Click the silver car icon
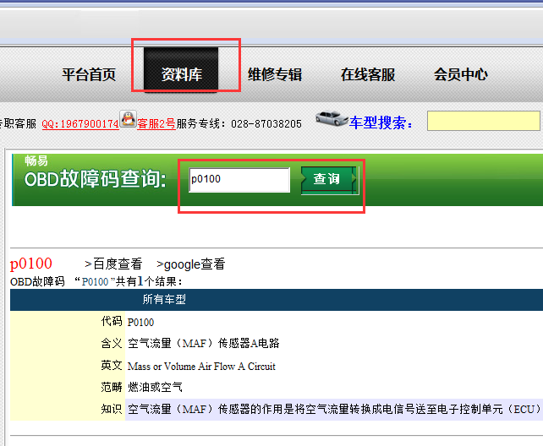Viewport: 543px width, 446px height. pyautogui.click(x=332, y=118)
